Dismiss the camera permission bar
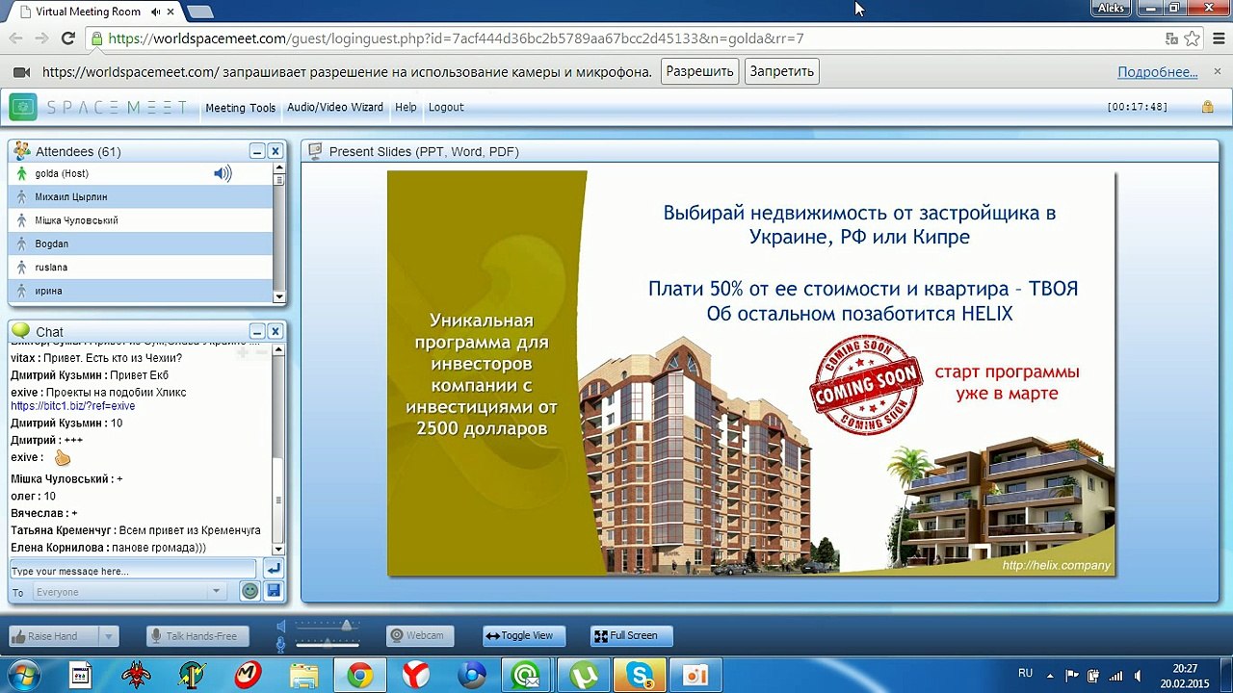 coord(1218,72)
